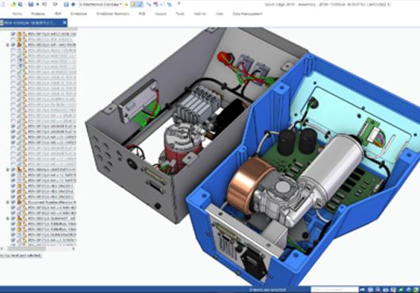Image resolution: width=420 pixels, height=293 pixels.
Task: Expand the last subassembly node near tree bottom
Action: tap(8, 219)
